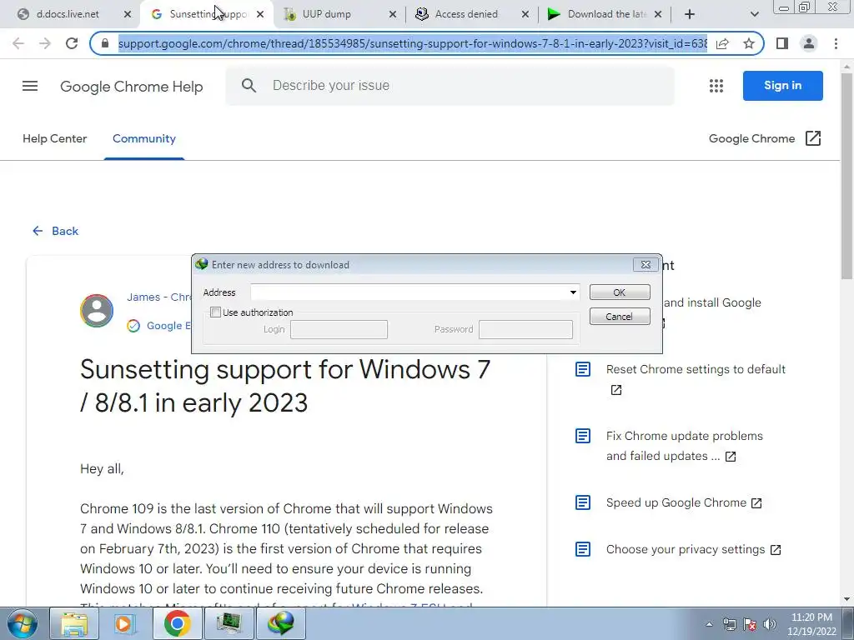Reload the current page
The width and height of the screenshot is (854, 640).
[72, 43]
